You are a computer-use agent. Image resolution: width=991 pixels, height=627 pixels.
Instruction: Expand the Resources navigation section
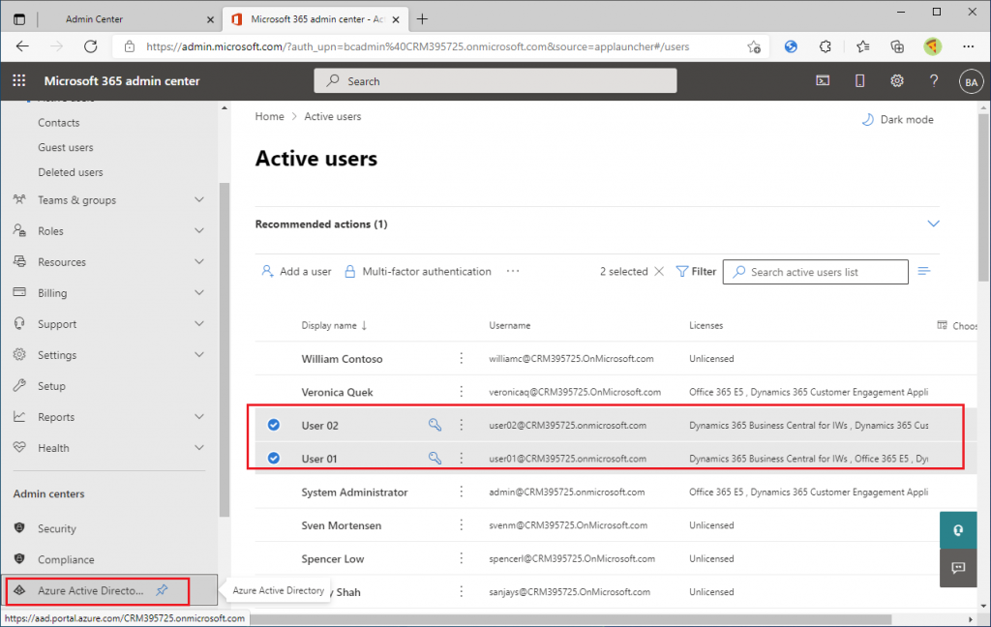point(199,261)
